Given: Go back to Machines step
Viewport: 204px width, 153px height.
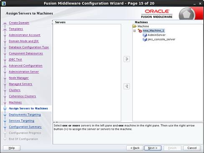Looking at the screenshot, I should [x=15, y=102].
